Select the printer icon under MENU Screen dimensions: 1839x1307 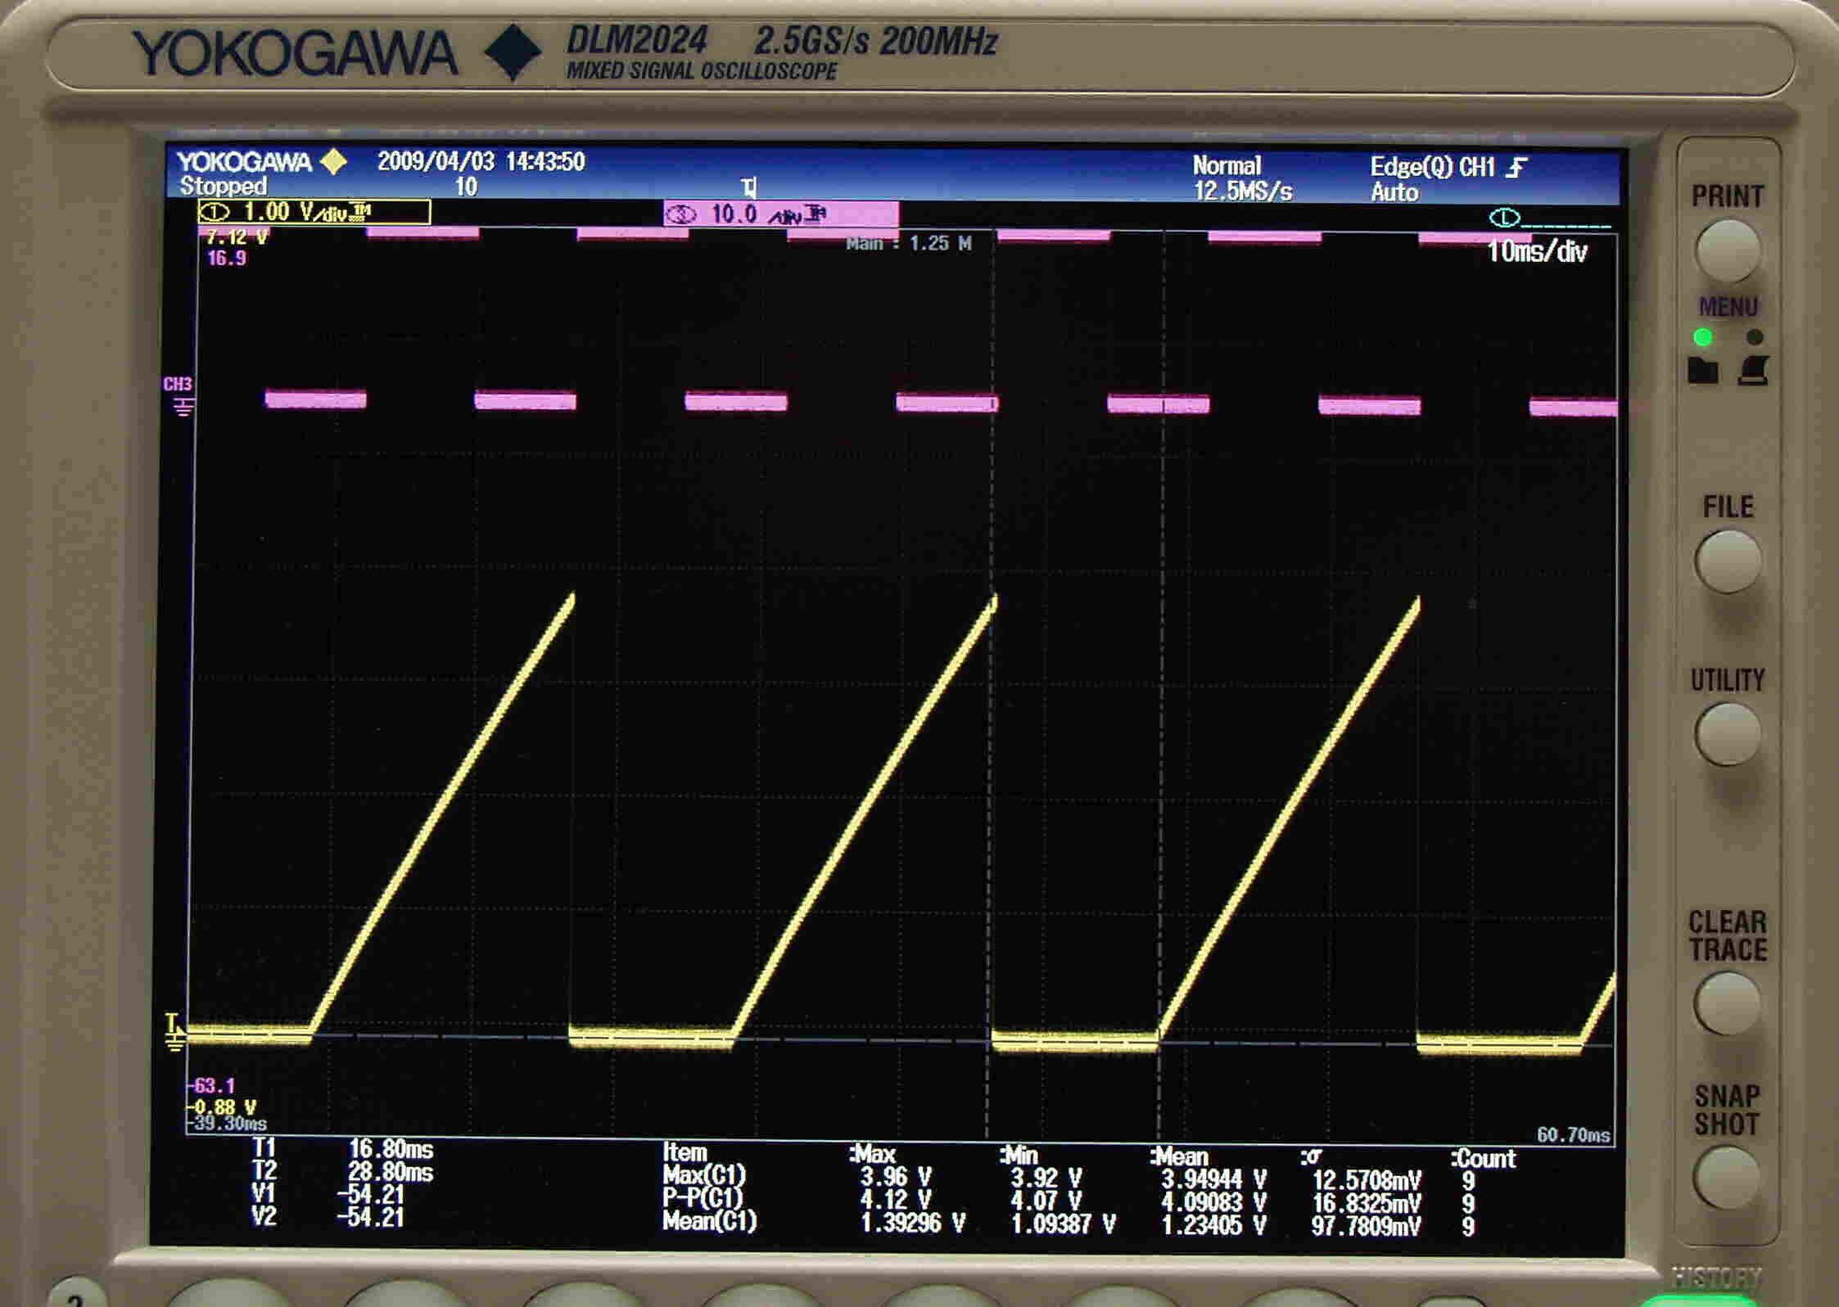tap(1753, 372)
